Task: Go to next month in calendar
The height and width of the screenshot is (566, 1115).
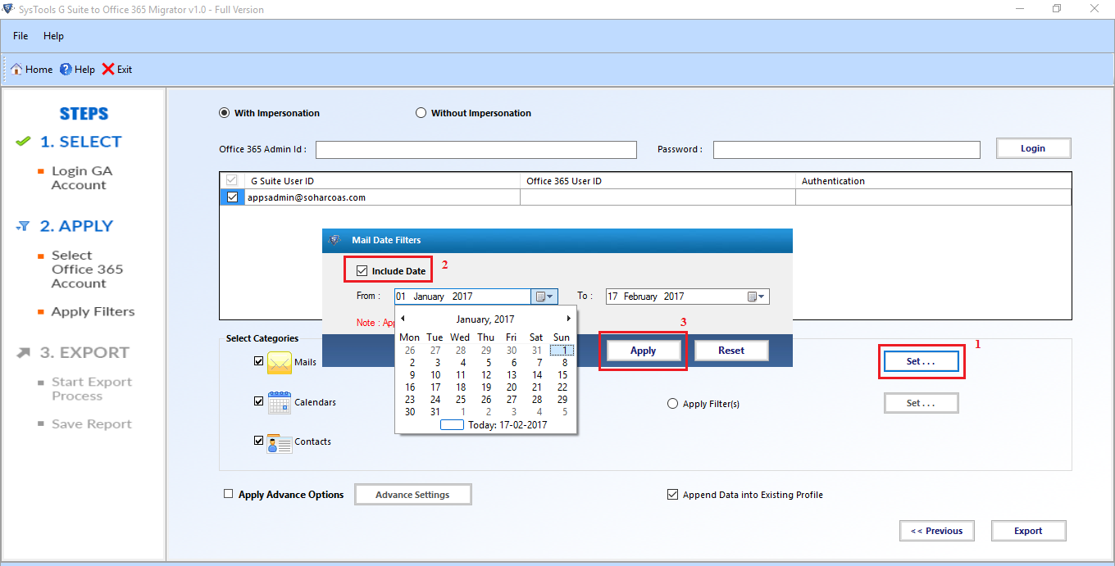Action: pos(569,319)
